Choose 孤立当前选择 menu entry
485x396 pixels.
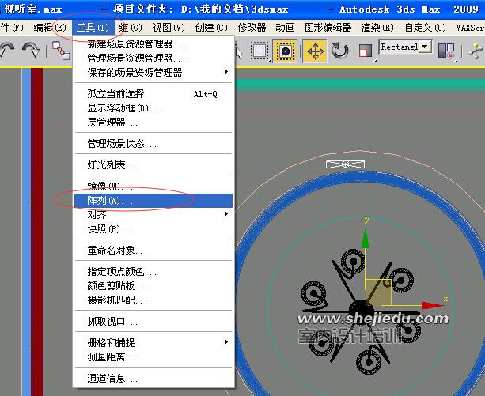pyautogui.click(x=153, y=94)
